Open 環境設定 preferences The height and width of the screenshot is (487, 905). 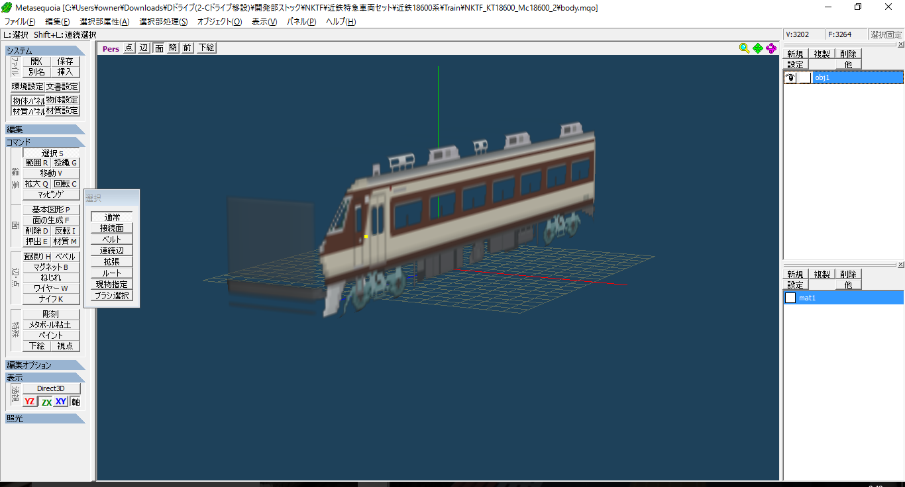tap(28, 87)
